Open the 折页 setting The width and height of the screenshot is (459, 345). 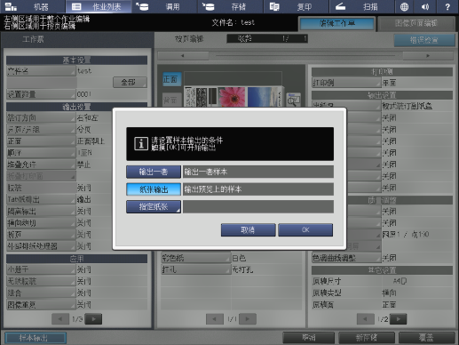point(41,235)
